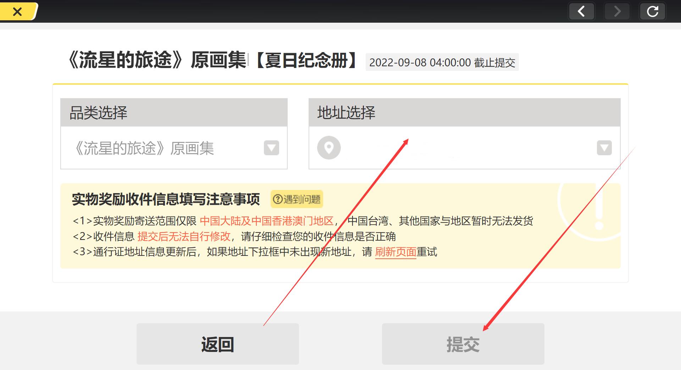The width and height of the screenshot is (681, 370).
Task: Reload the page with the refresh icon
Action: [652, 12]
